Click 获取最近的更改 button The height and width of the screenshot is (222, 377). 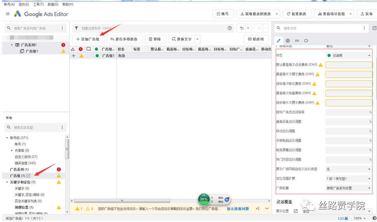pyautogui.click(x=256, y=14)
